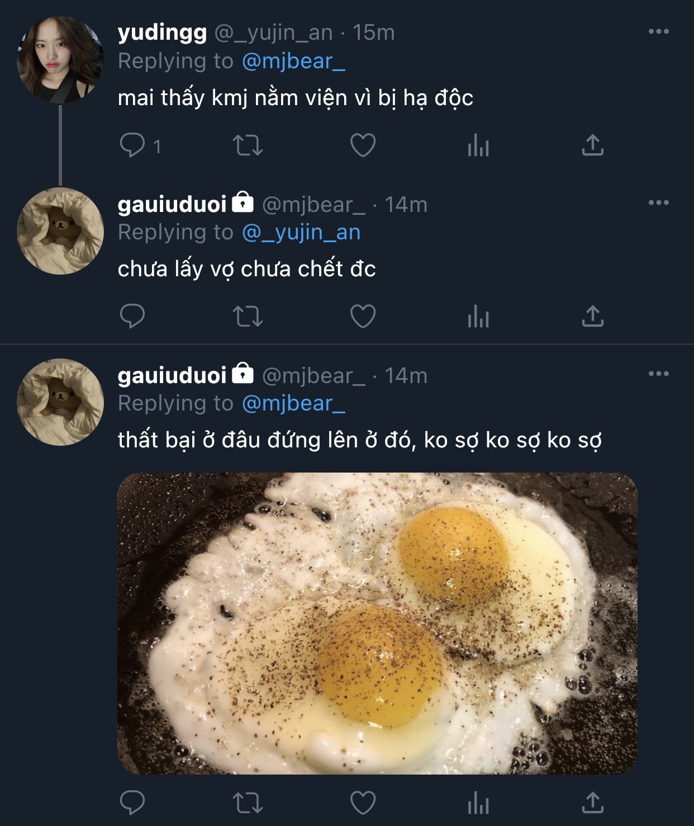Reply to the fried eggs tweet
This screenshot has width=694, height=826.
pyautogui.click(x=132, y=803)
